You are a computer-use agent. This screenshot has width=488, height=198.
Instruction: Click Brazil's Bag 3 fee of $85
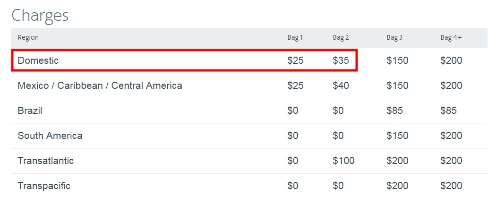394,111
